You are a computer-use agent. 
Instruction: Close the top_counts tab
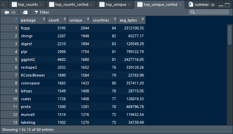coord(41,5)
